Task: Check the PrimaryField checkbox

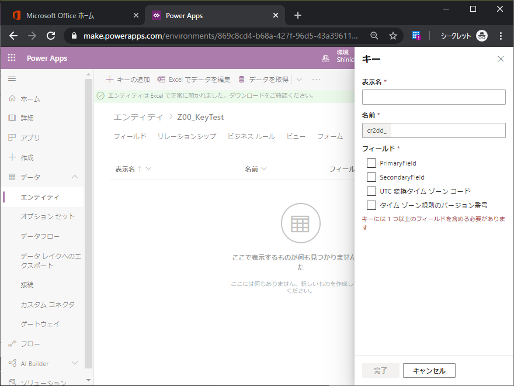Action: [371, 163]
